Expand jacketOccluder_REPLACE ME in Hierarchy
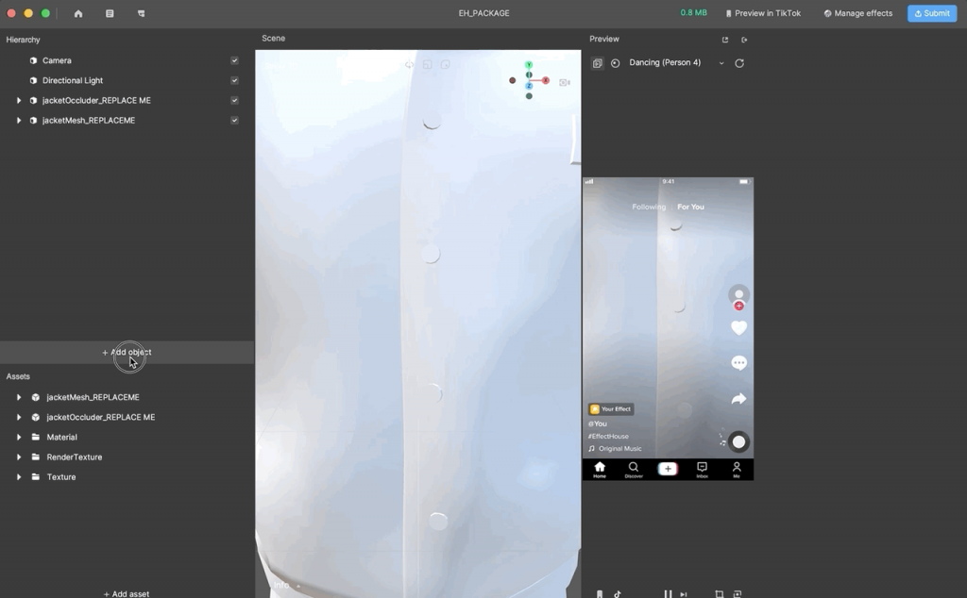This screenshot has width=967, height=598. tap(19, 100)
